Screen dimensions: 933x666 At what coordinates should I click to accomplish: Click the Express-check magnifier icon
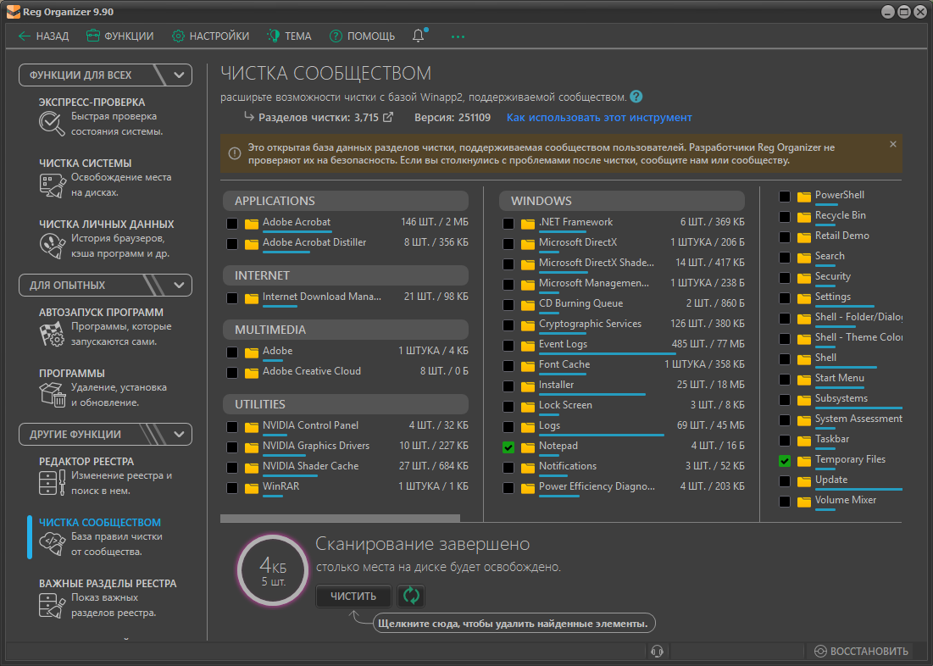coord(52,124)
